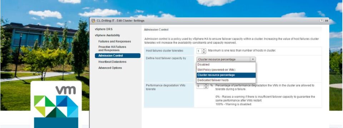Click Maximum is one less than hosts text

(242, 50)
